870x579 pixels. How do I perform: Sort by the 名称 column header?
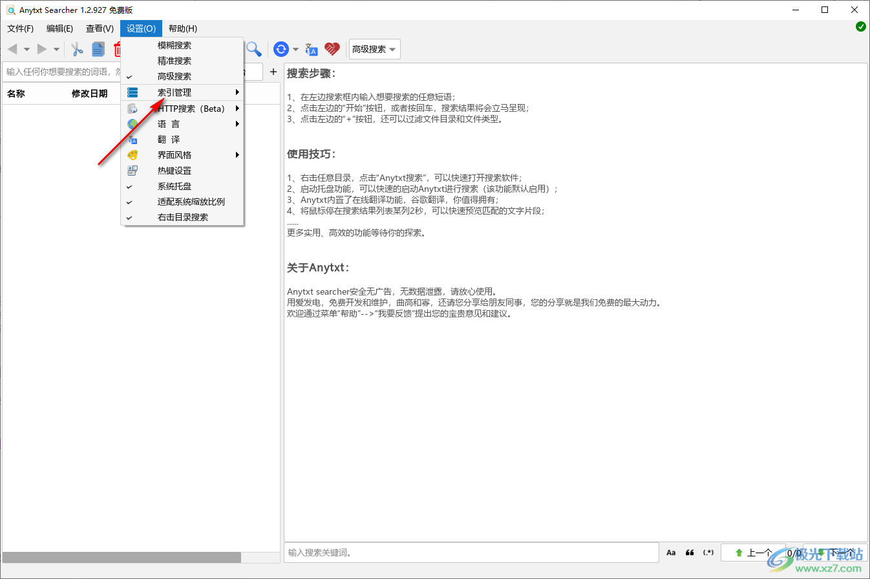click(x=16, y=94)
